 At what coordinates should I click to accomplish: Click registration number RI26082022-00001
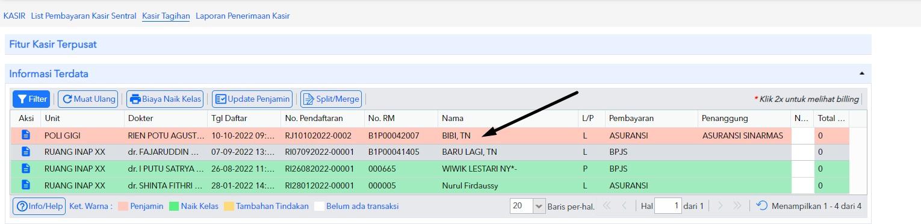(x=320, y=169)
